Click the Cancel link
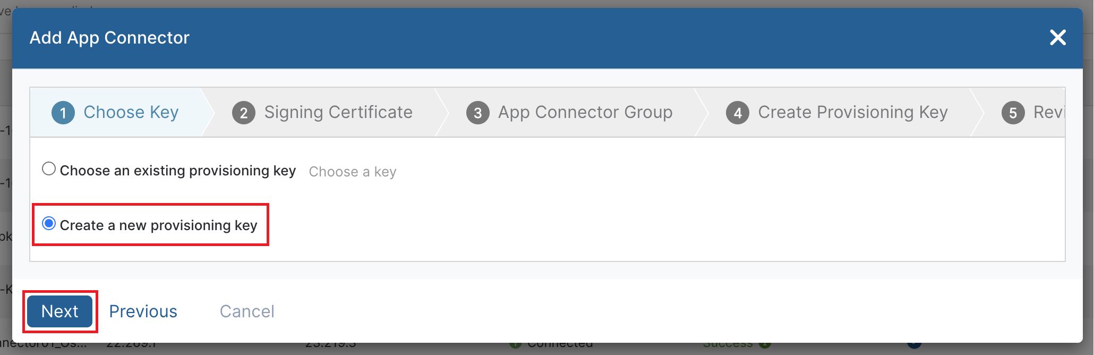This screenshot has height=355, width=1094. 247,311
